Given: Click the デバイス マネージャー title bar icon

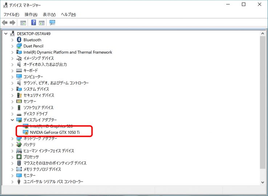Looking at the screenshot, I should [5, 5].
